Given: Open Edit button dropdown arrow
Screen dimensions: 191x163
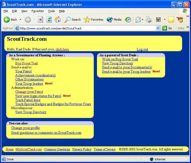Looking at the screenshot, I should click(x=165, y=20).
